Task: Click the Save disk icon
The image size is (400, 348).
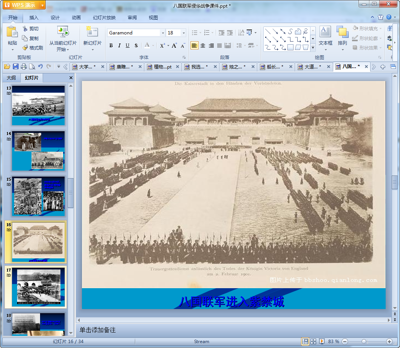Action: pyautogui.click(x=15, y=67)
